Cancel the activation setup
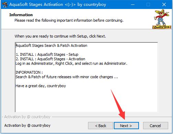 point(155,126)
